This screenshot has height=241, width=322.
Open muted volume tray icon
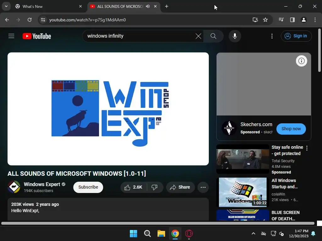click(x=281, y=233)
